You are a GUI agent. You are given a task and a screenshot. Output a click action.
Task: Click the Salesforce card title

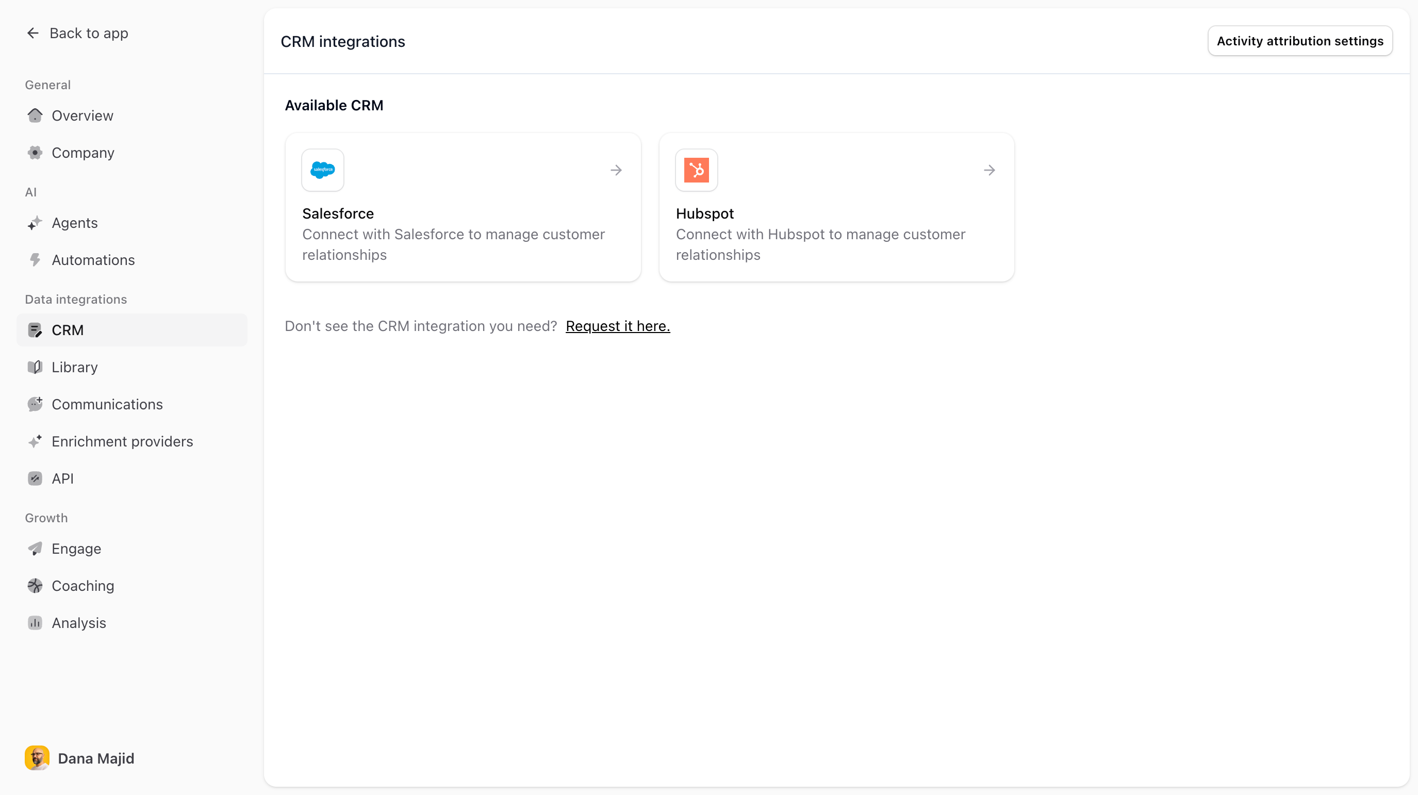point(338,213)
